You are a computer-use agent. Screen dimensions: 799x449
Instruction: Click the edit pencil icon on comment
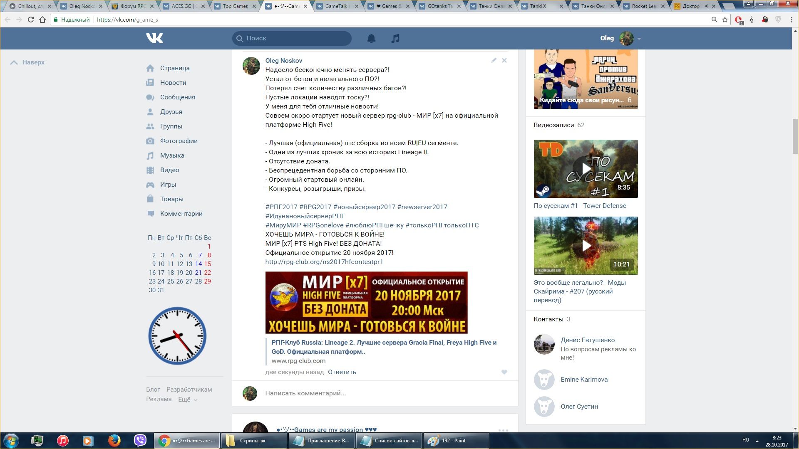tap(494, 60)
